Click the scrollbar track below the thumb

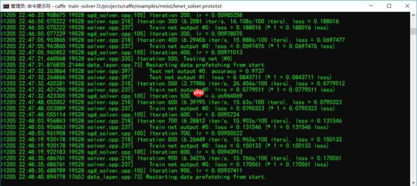coord(413,107)
